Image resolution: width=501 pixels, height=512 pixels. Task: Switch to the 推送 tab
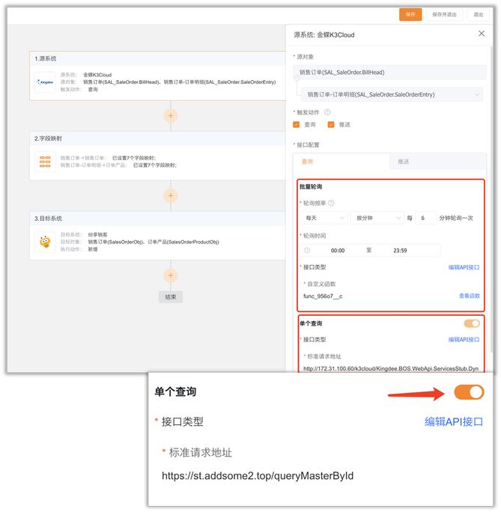coord(404,162)
